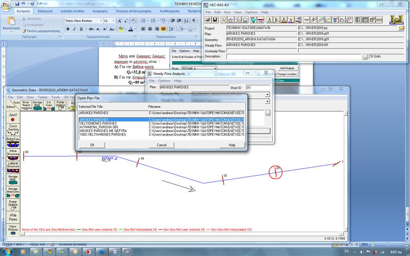Viewport: 410px width, 256px height.
Task: Expand bullet list dropdown arrow
Action: (x=147, y=21)
